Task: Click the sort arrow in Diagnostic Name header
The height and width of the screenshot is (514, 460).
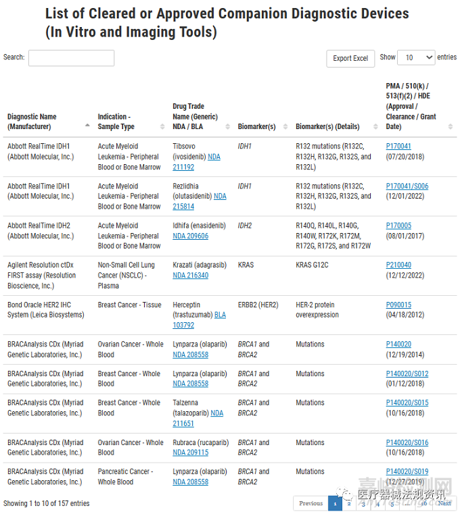Action: pyautogui.click(x=87, y=126)
